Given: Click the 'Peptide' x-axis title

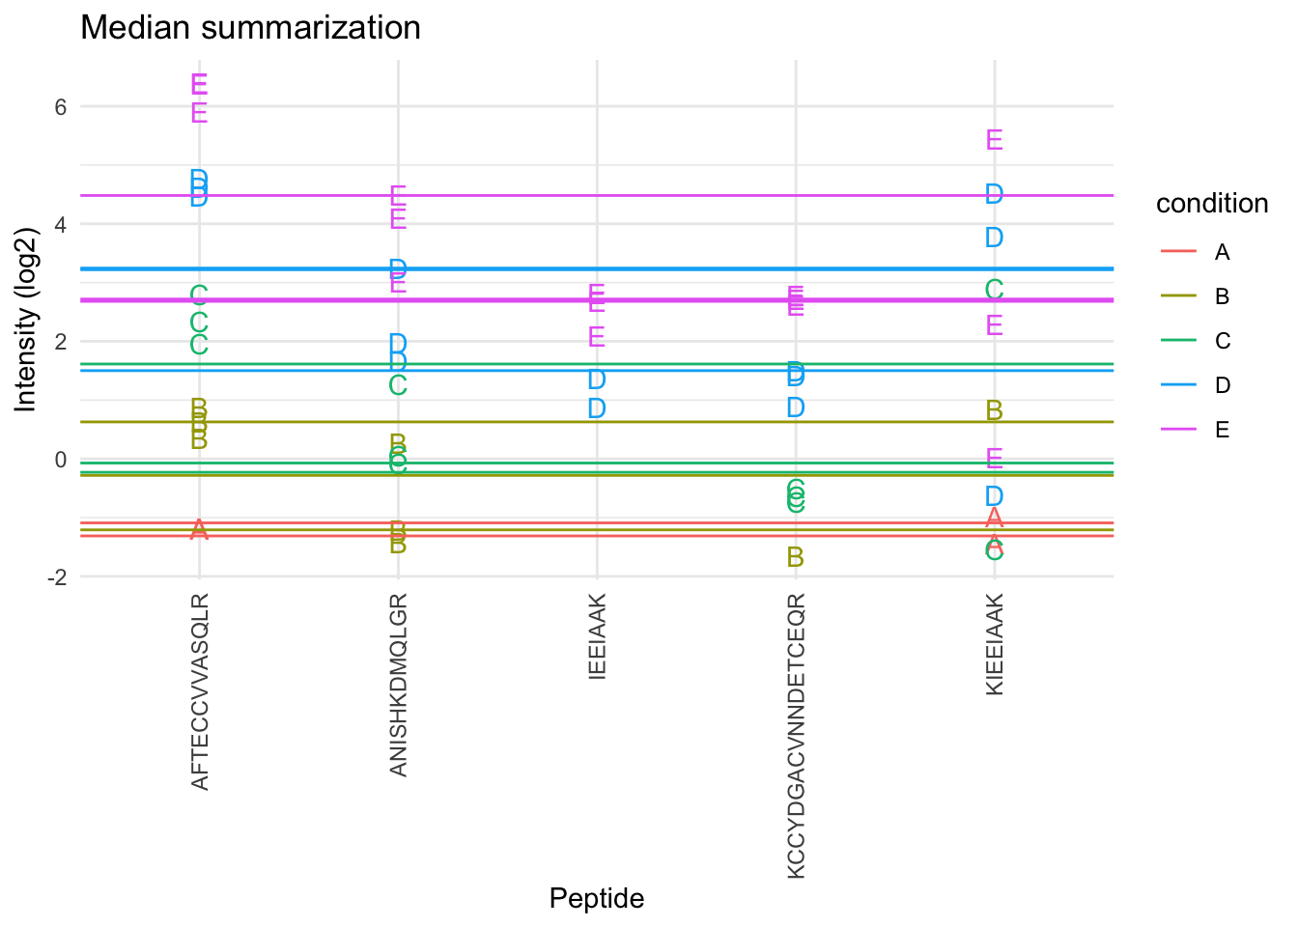Looking at the screenshot, I should [x=597, y=899].
